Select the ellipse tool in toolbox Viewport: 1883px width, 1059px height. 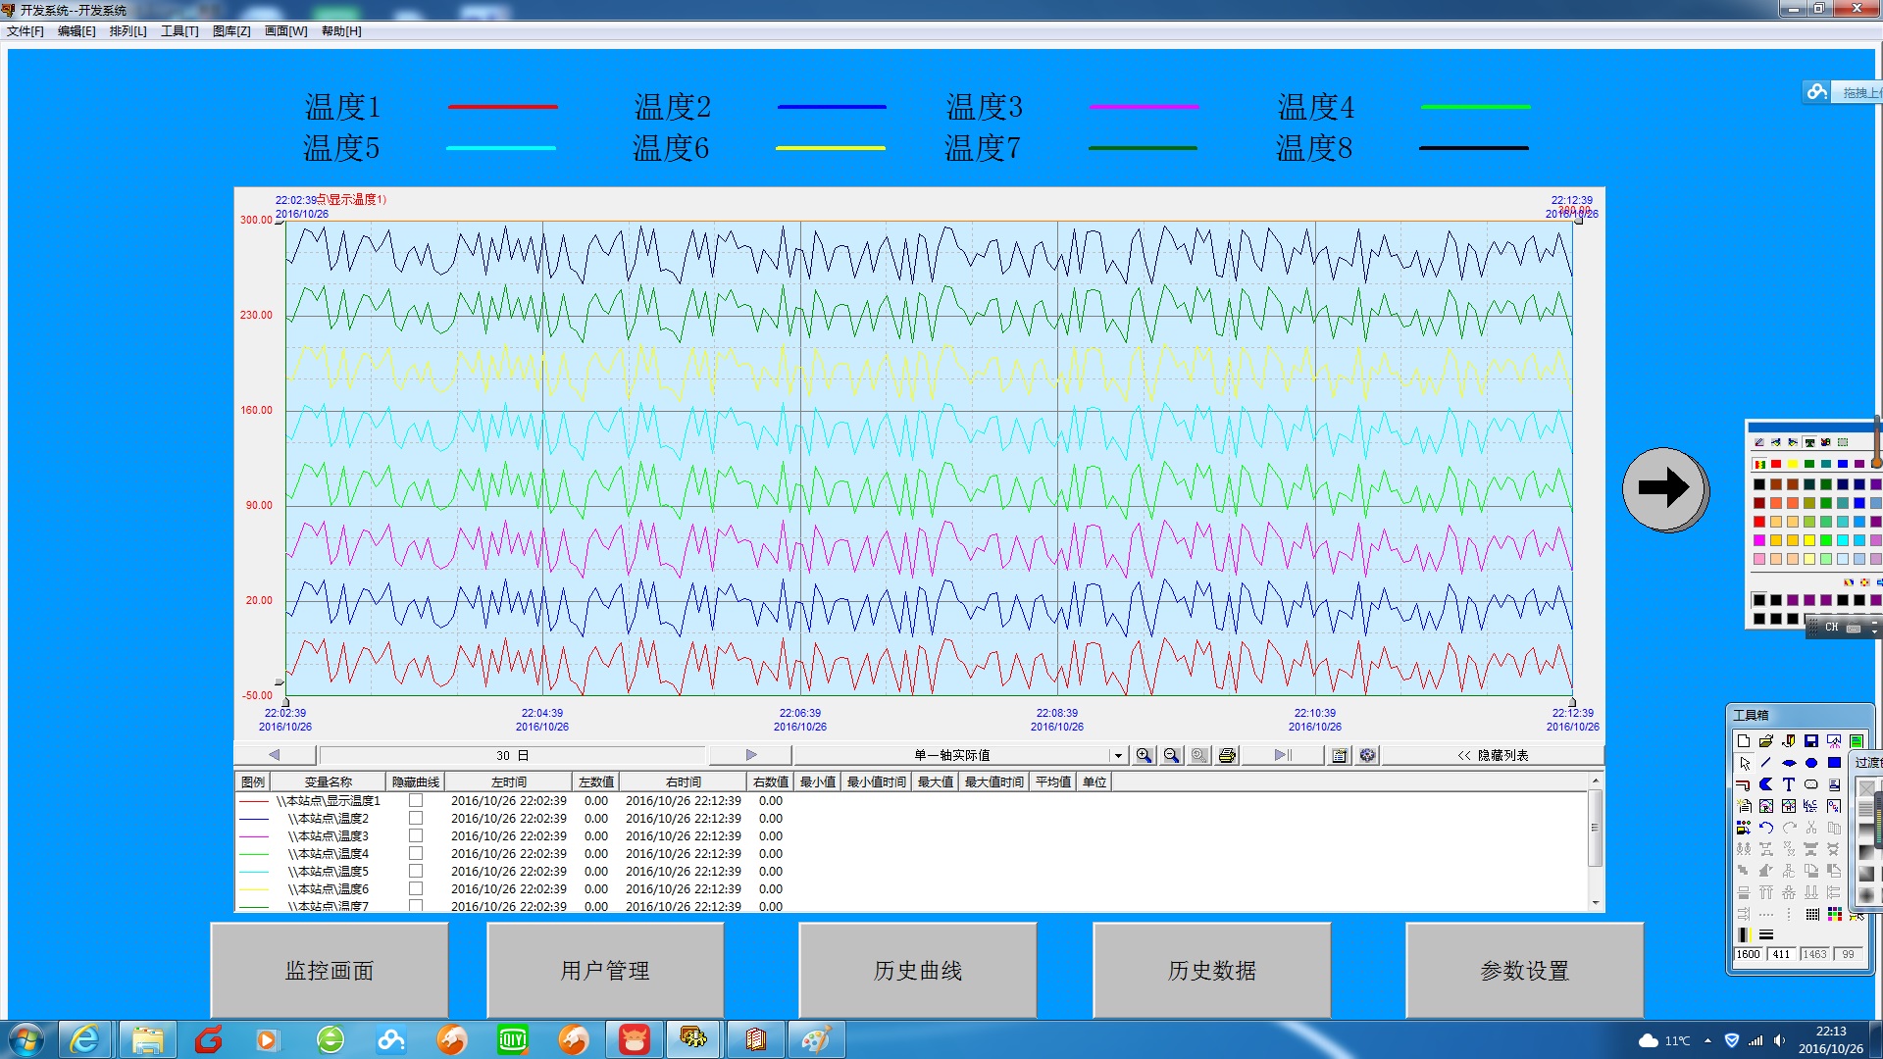pos(1811,763)
